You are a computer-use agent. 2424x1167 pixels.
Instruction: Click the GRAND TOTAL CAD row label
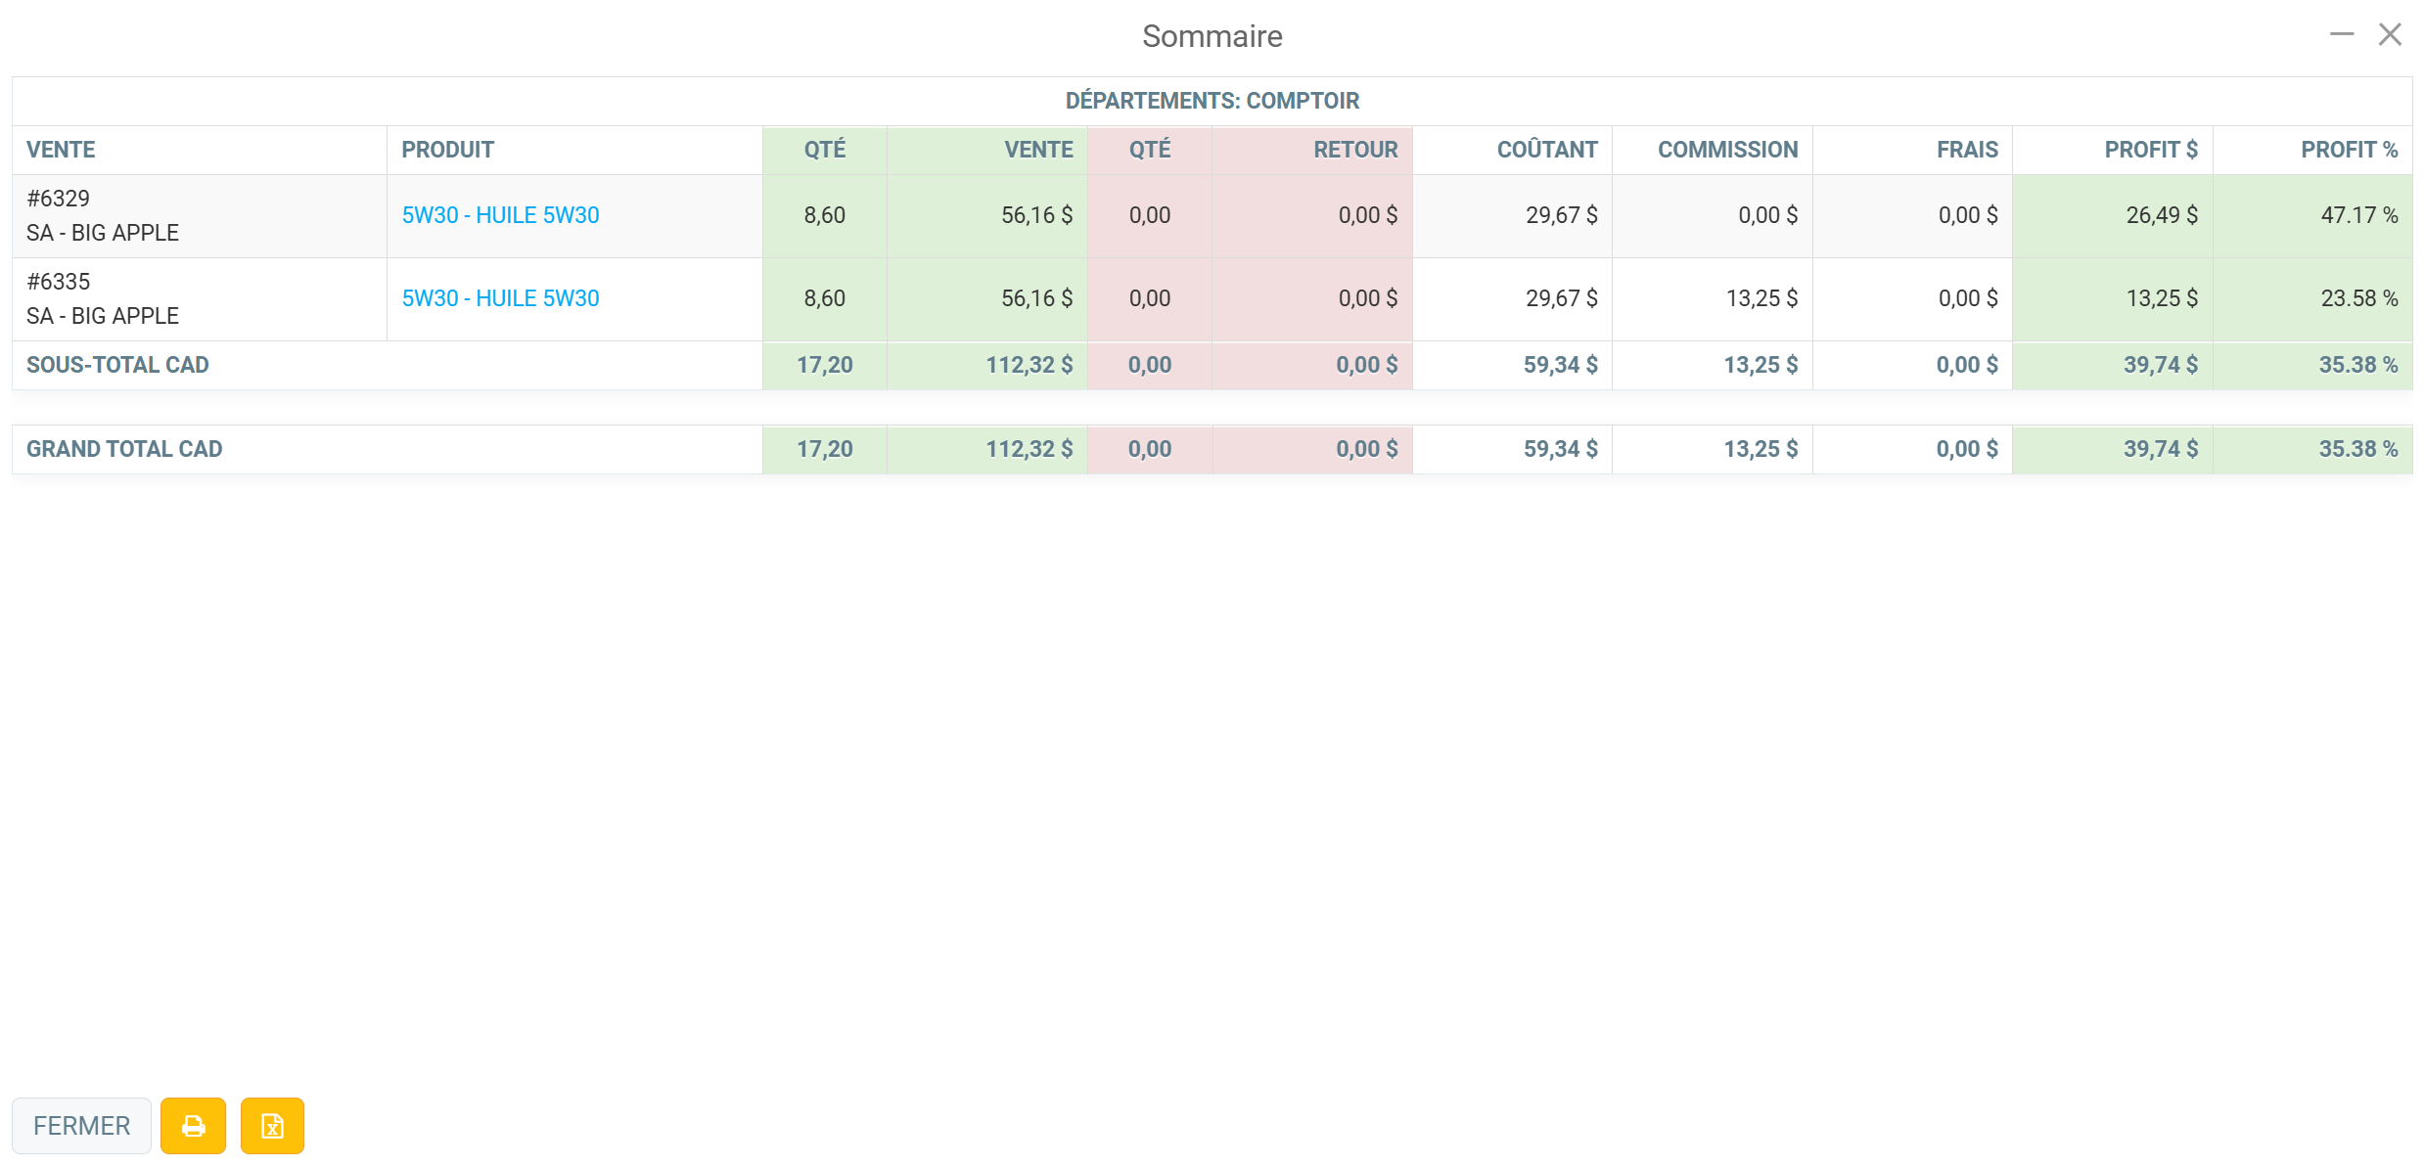point(124,449)
